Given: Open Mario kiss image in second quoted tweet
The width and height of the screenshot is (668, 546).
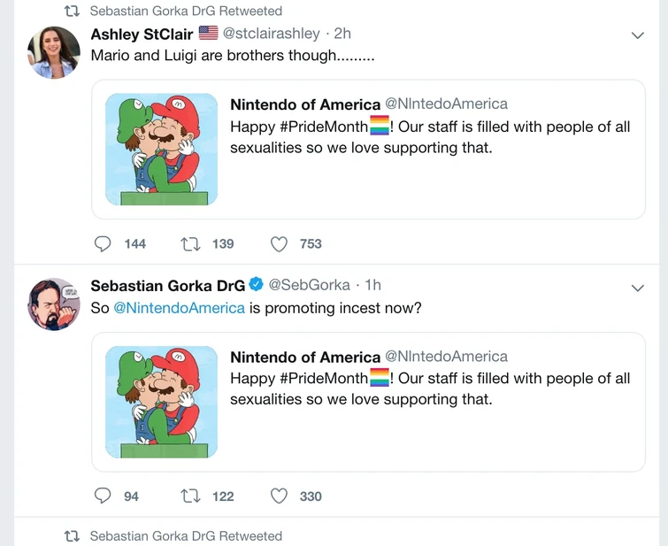Looking at the screenshot, I should [162, 402].
